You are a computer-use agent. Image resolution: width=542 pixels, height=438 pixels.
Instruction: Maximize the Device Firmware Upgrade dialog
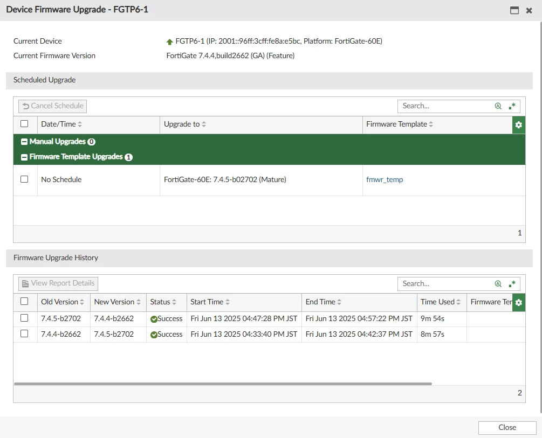coord(514,10)
